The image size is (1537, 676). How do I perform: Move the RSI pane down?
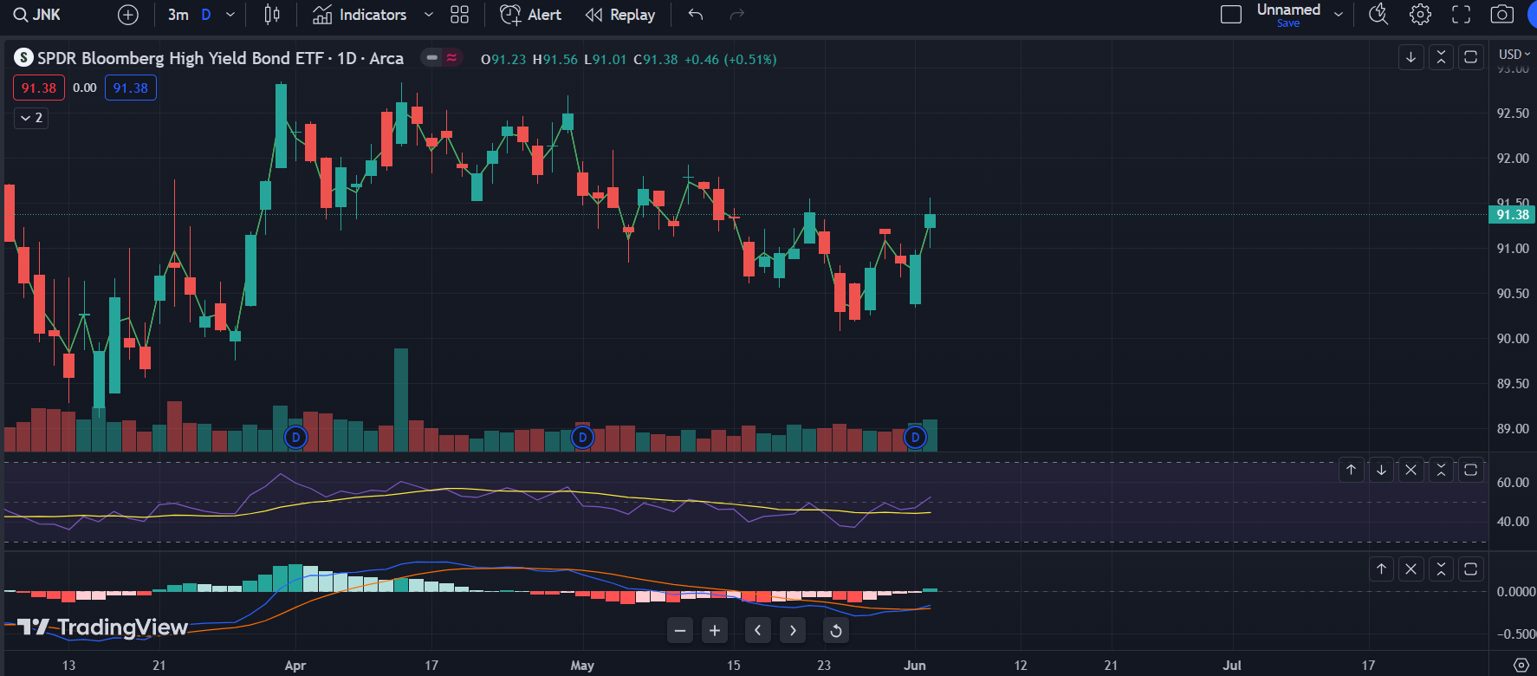pos(1382,470)
